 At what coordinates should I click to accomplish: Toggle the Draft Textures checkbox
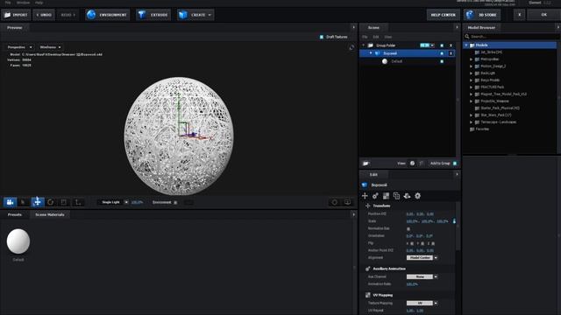322,37
